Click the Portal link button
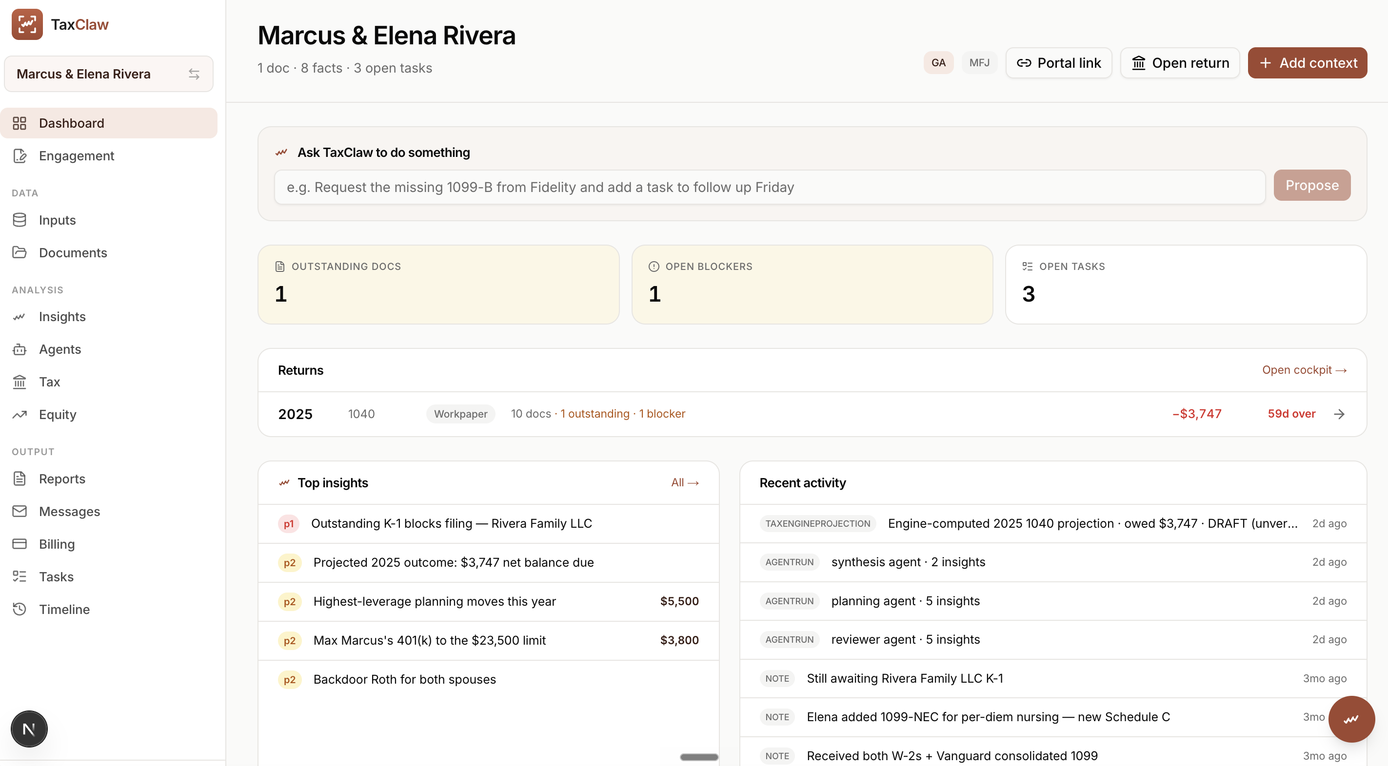This screenshot has width=1388, height=766. (x=1058, y=63)
